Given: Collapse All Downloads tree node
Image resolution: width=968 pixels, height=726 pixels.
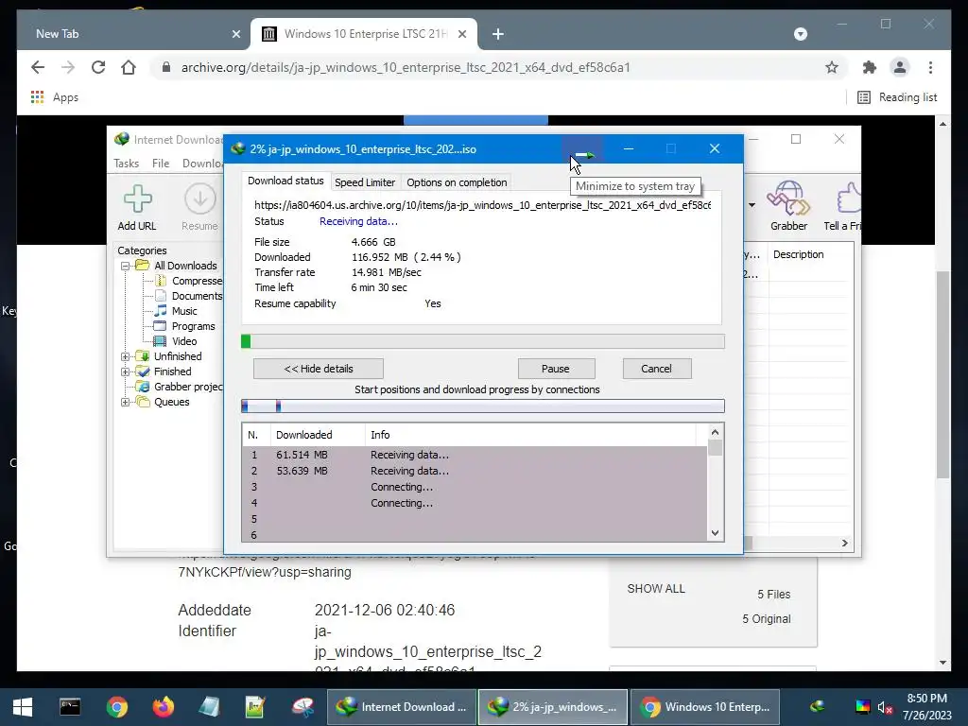Looking at the screenshot, I should pos(126,266).
